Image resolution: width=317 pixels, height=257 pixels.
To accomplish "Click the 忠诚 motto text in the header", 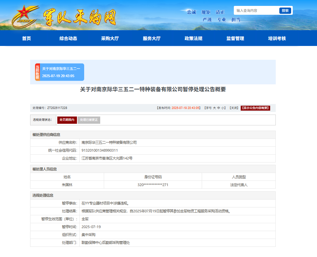I will pos(192,12).
